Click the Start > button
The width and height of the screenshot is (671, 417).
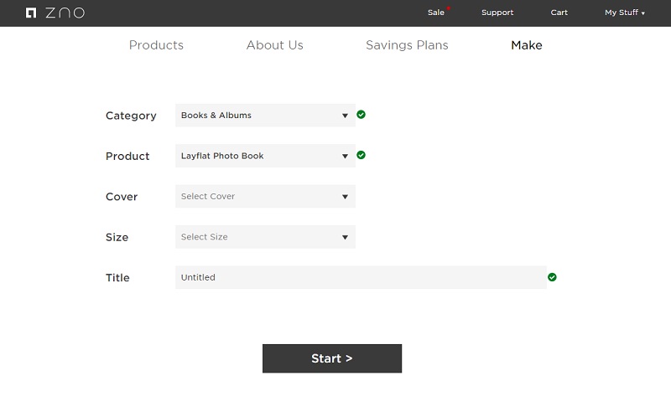point(332,358)
